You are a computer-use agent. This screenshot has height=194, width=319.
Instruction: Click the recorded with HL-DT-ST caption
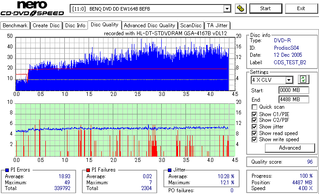click(x=165, y=33)
